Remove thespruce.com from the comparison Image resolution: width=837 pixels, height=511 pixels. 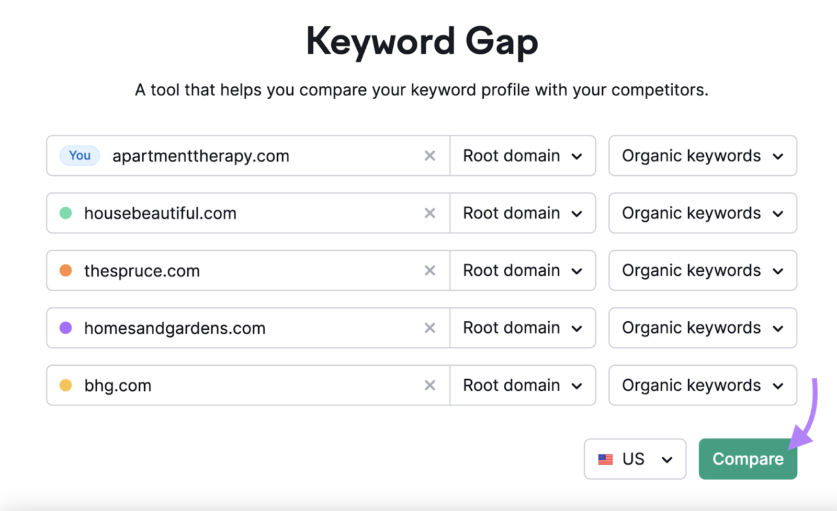[429, 270]
